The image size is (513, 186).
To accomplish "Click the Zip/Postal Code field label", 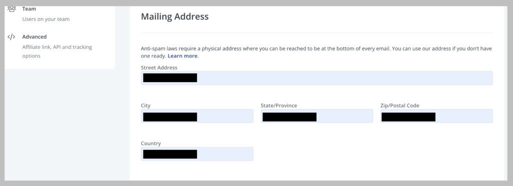I will tap(400, 105).
